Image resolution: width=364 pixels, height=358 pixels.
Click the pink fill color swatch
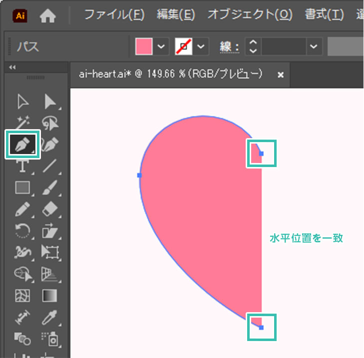pyautogui.click(x=144, y=47)
